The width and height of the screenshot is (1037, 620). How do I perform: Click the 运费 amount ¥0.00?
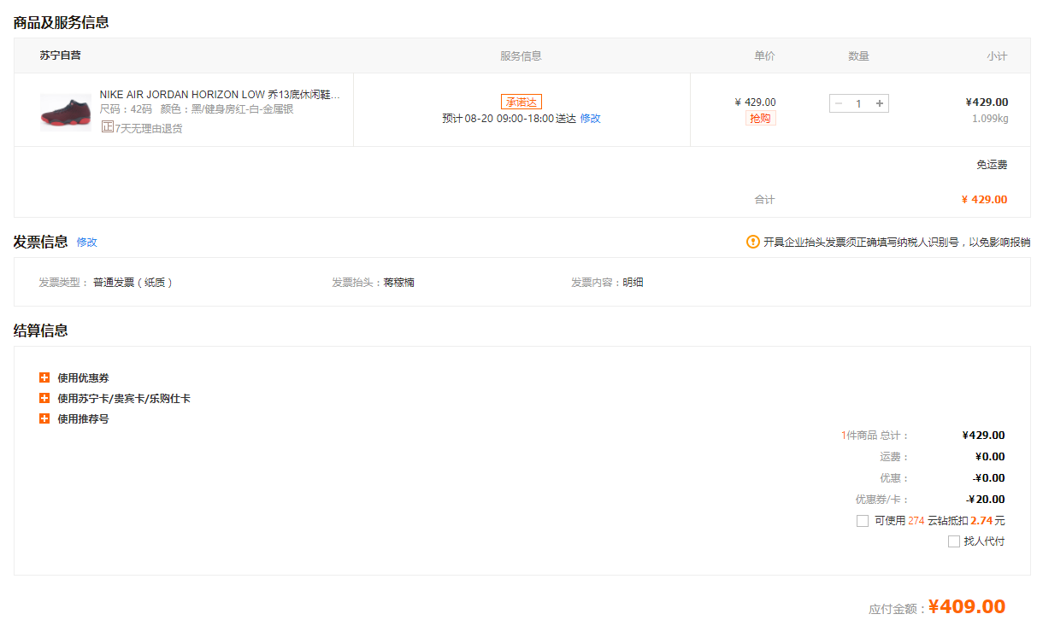pos(990,457)
